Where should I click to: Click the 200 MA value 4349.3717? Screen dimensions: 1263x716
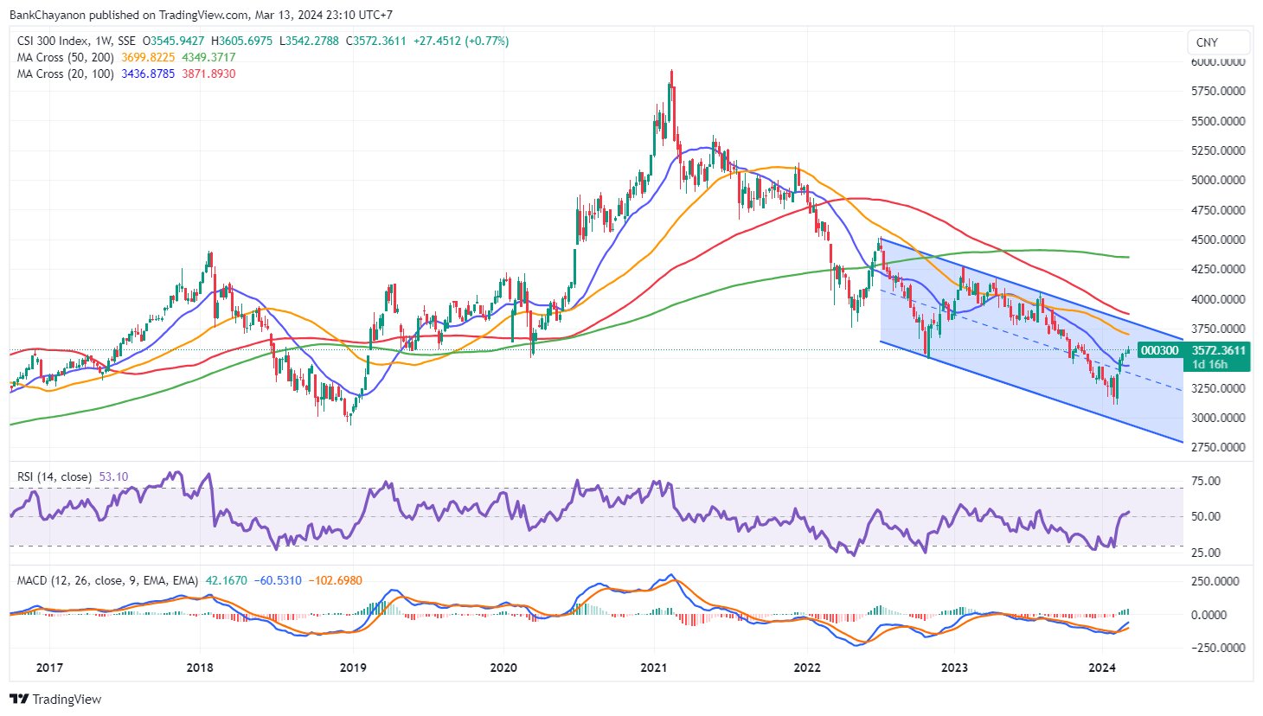coord(208,57)
